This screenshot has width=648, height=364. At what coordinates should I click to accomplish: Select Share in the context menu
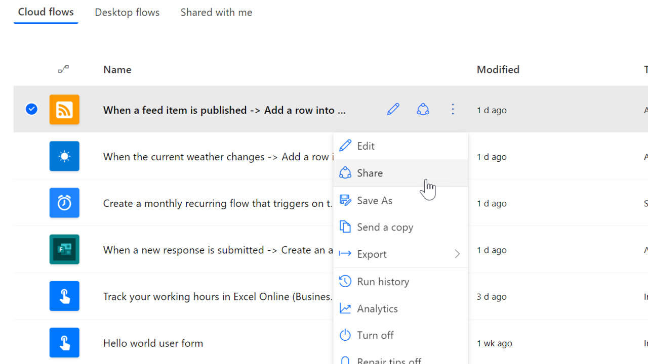point(370,173)
